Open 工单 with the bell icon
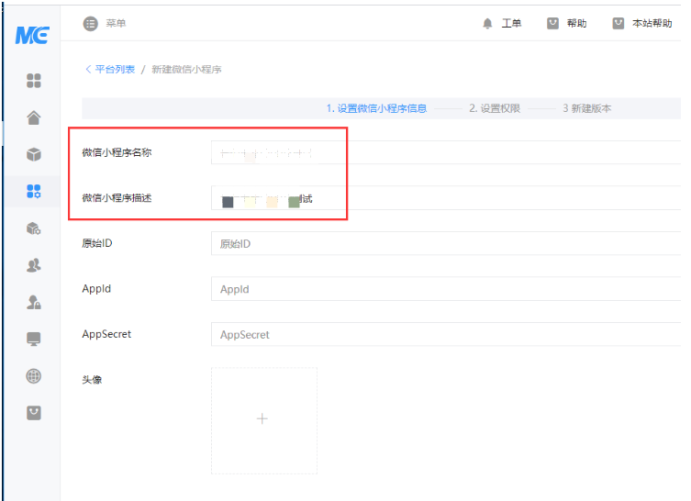The width and height of the screenshot is (691, 501). click(502, 24)
